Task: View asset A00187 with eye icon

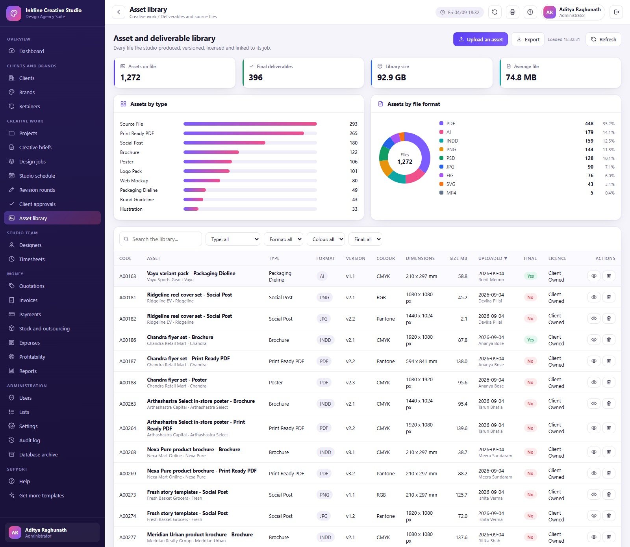Action: tap(594, 361)
